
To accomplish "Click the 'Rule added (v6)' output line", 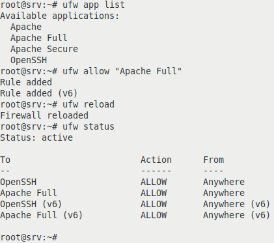I will coord(39,93).
